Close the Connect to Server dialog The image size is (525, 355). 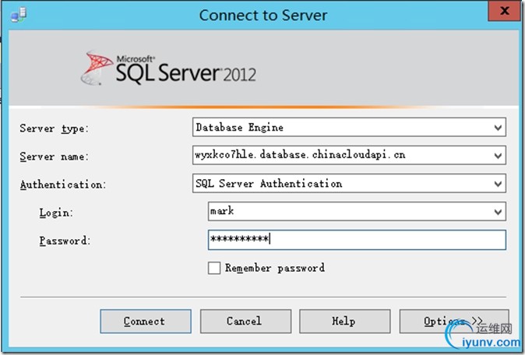pos(504,11)
